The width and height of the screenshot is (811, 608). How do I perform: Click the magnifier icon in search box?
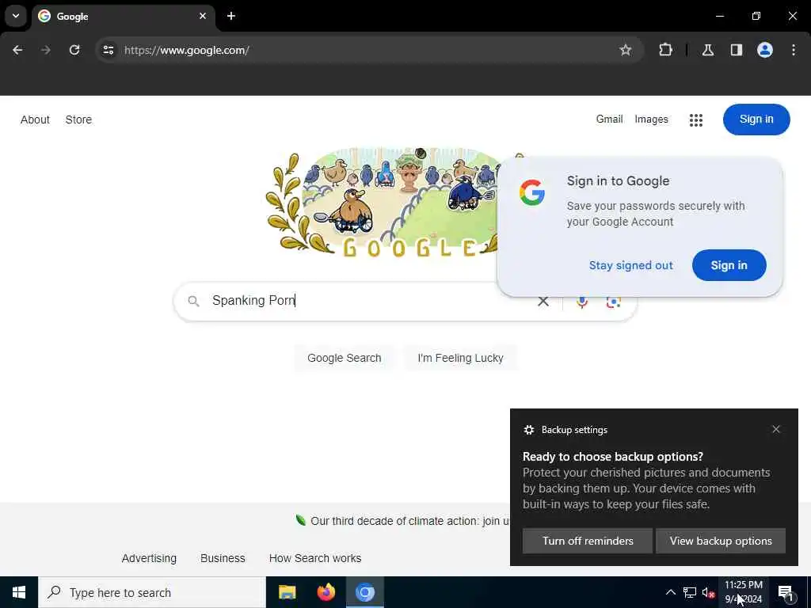[193, 301]
